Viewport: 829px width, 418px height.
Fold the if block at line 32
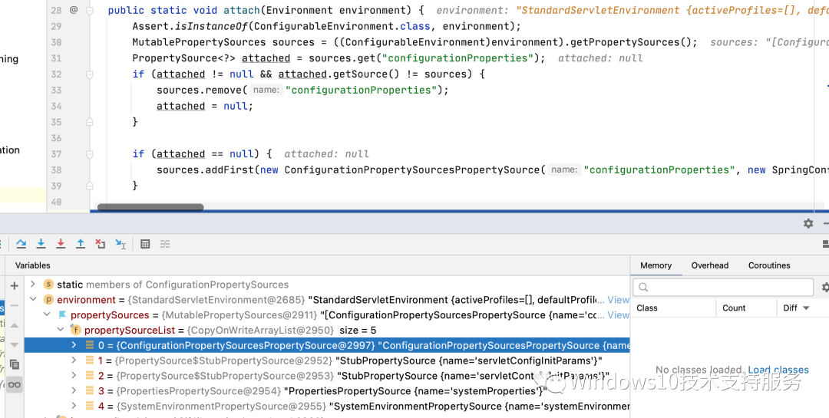coord(89,74)
